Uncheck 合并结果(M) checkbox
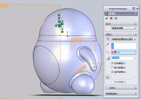141x100 pixels. 112,72
